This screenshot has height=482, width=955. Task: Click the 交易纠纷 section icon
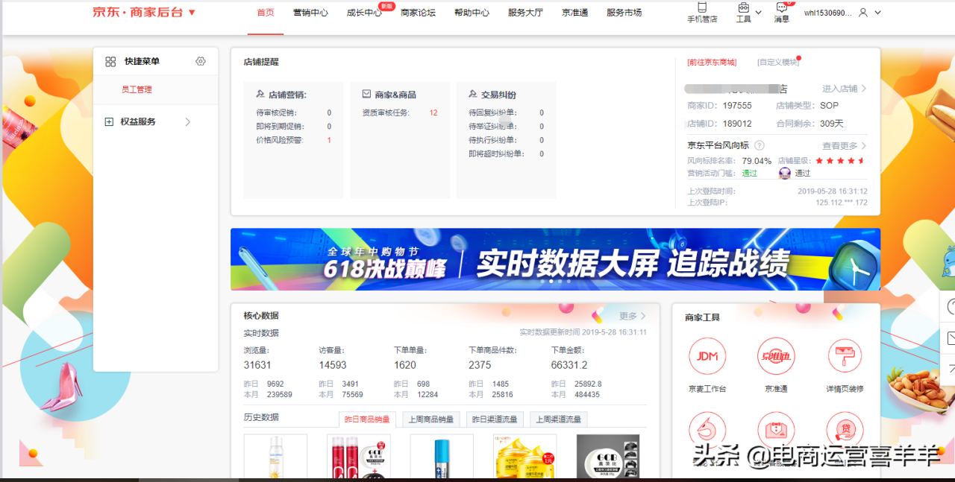[x=473, y=92]
